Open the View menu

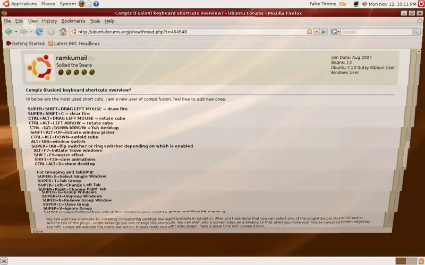coord(32,21)
